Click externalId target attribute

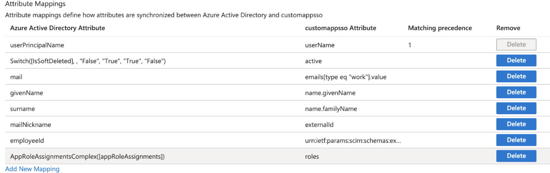tap(319, 125)
